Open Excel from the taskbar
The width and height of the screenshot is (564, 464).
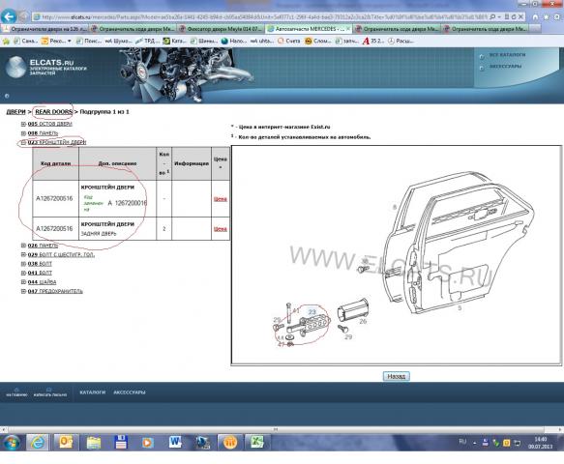pyautogui.click(x=257, y=442)
